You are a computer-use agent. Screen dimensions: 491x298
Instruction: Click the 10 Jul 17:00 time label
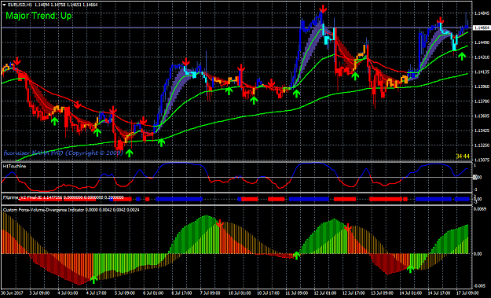point(268,293)
